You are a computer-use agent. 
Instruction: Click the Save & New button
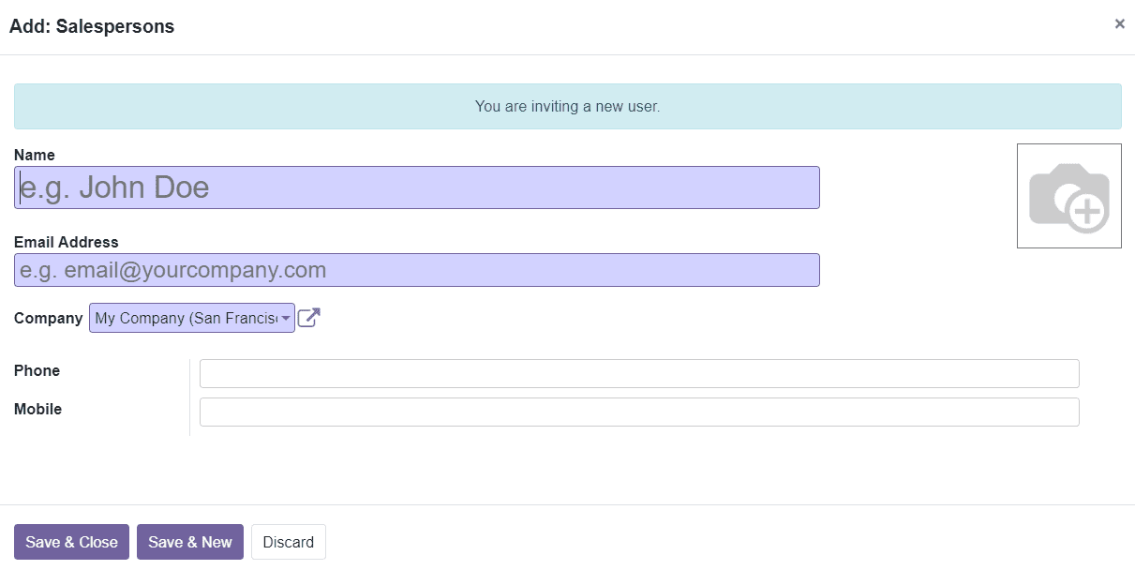(x=189, y=541)
